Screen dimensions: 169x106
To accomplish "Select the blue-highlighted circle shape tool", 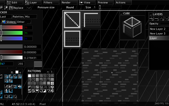I will tap(11, 96).
